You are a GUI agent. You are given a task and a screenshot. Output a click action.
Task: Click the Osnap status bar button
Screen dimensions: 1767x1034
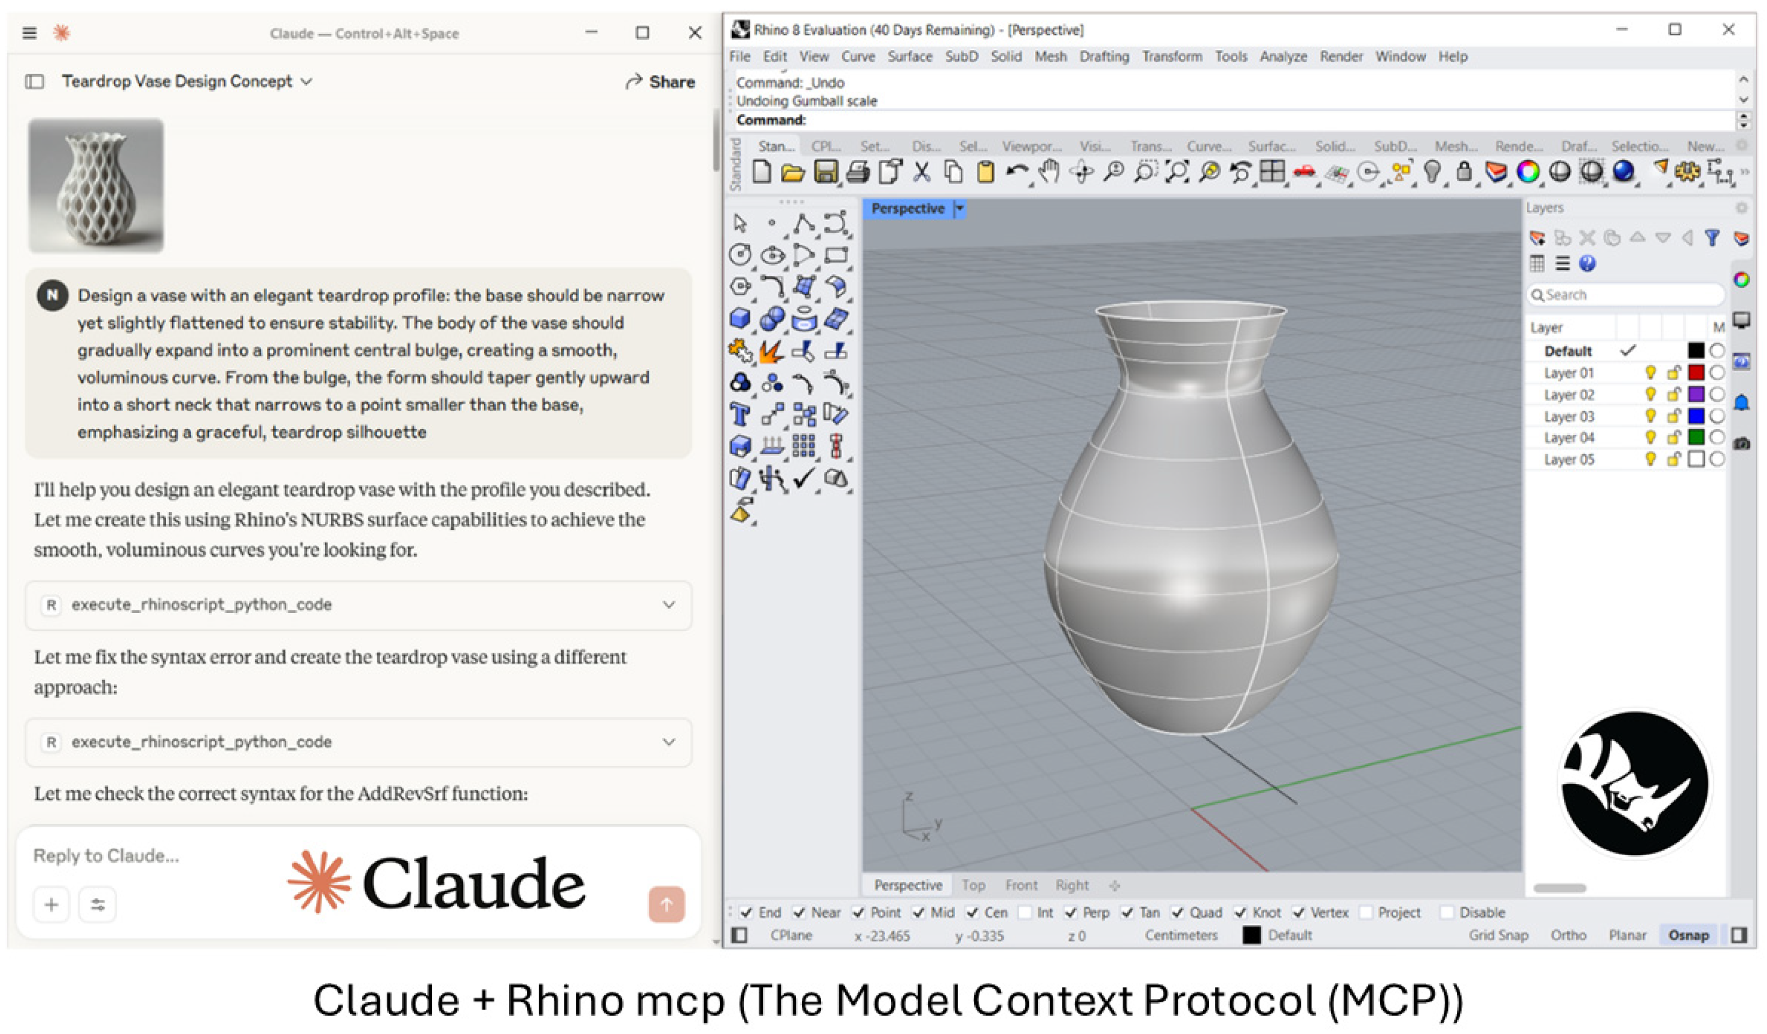pyautogui.click(x=1688, y=935)
